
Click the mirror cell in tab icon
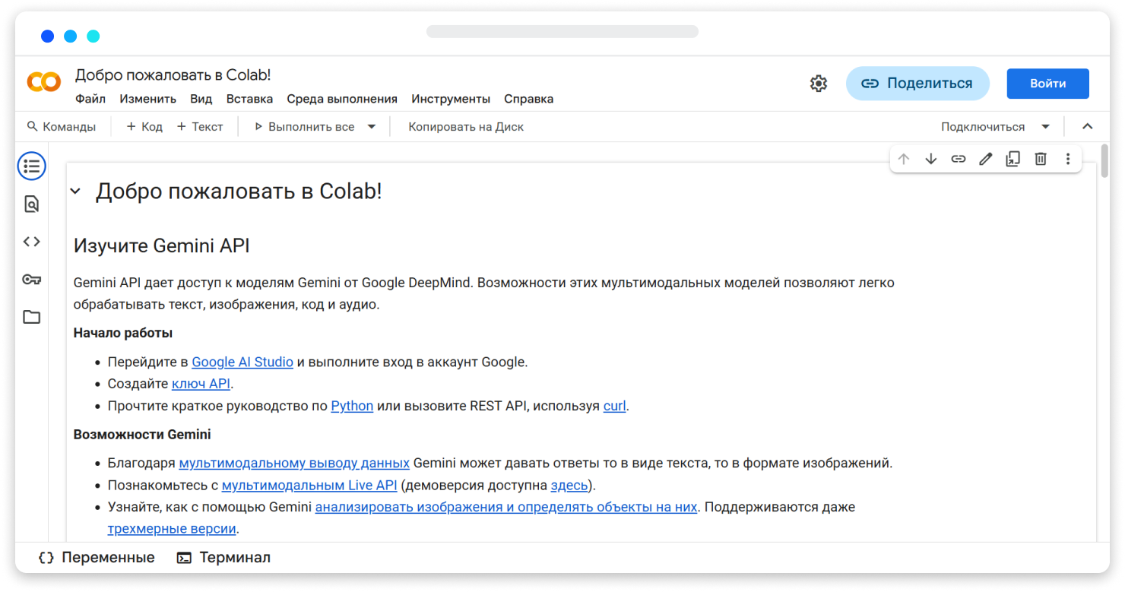(1013, 159)
